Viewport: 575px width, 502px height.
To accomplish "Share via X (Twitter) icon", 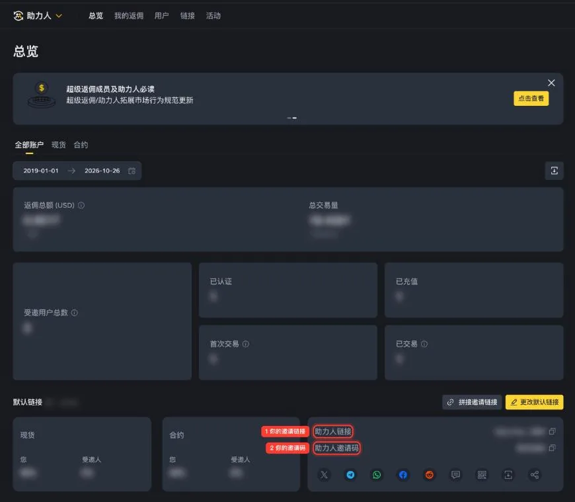I will pyautogui.click(x=324, y=475).
